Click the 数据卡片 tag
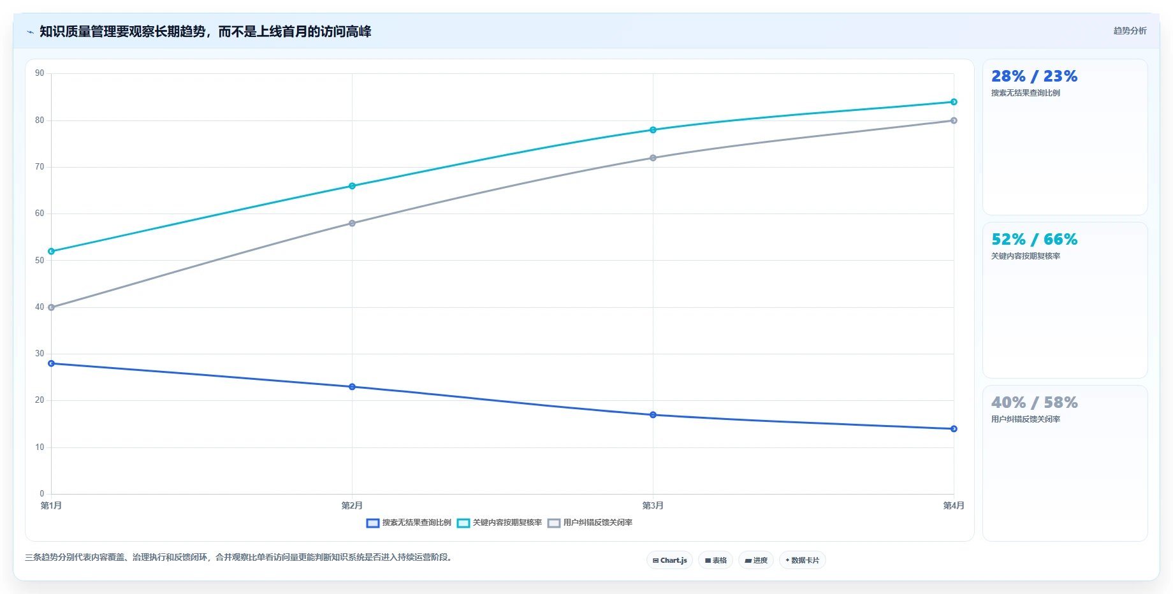1173x594 pixels. coord(802,560)
